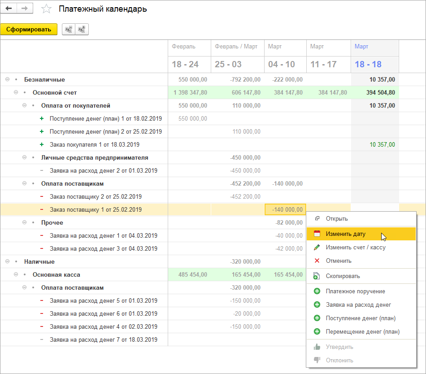
Task: Click the back navigation arrow
Action: 9,9
